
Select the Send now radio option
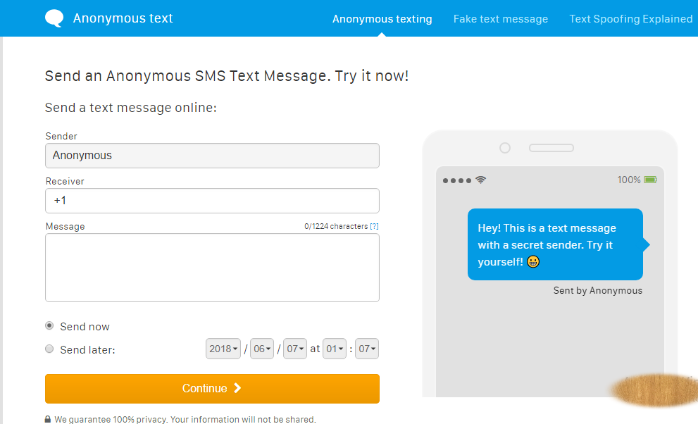(49, 326)
